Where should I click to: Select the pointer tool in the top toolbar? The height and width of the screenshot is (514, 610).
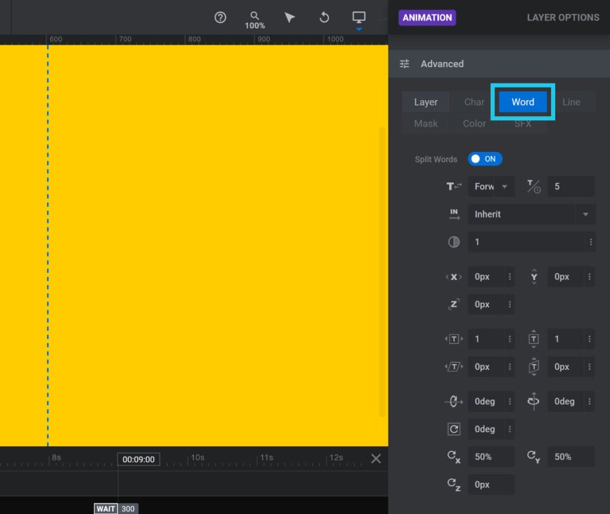click(290, 18)
